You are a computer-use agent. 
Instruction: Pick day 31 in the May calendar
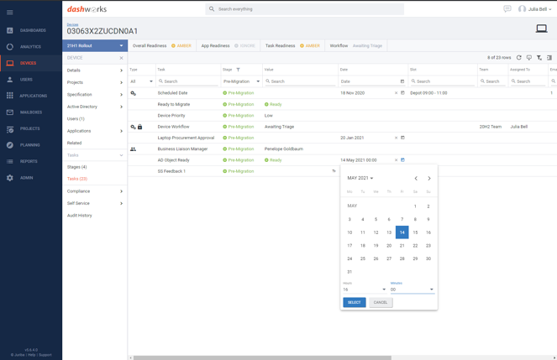pos(349,272)
